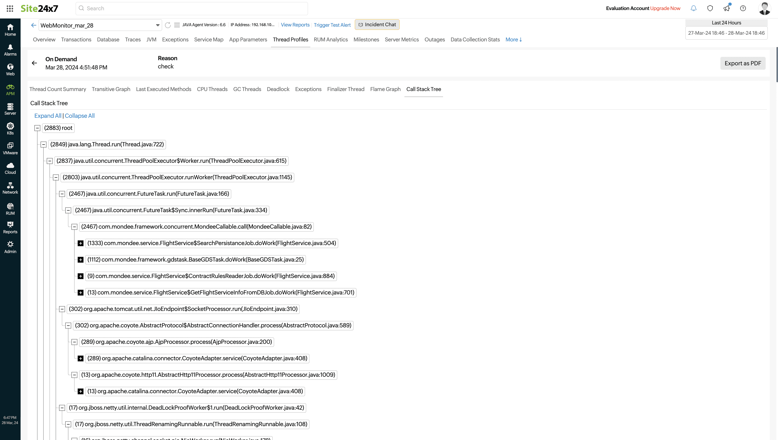Open the K8s sidebar icon
778x440 pixels.
10,128
